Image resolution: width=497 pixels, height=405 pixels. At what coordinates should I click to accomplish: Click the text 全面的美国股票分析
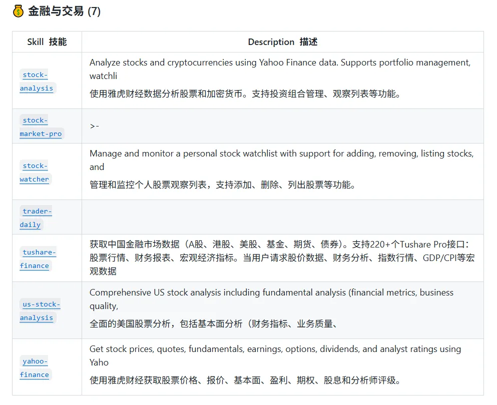(130, 323)
